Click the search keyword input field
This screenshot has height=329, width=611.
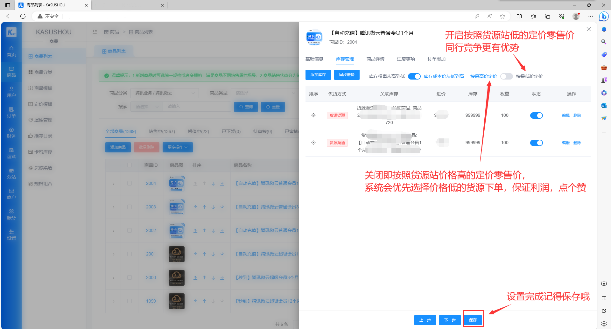pyautogui.click(x=197, y=107)
